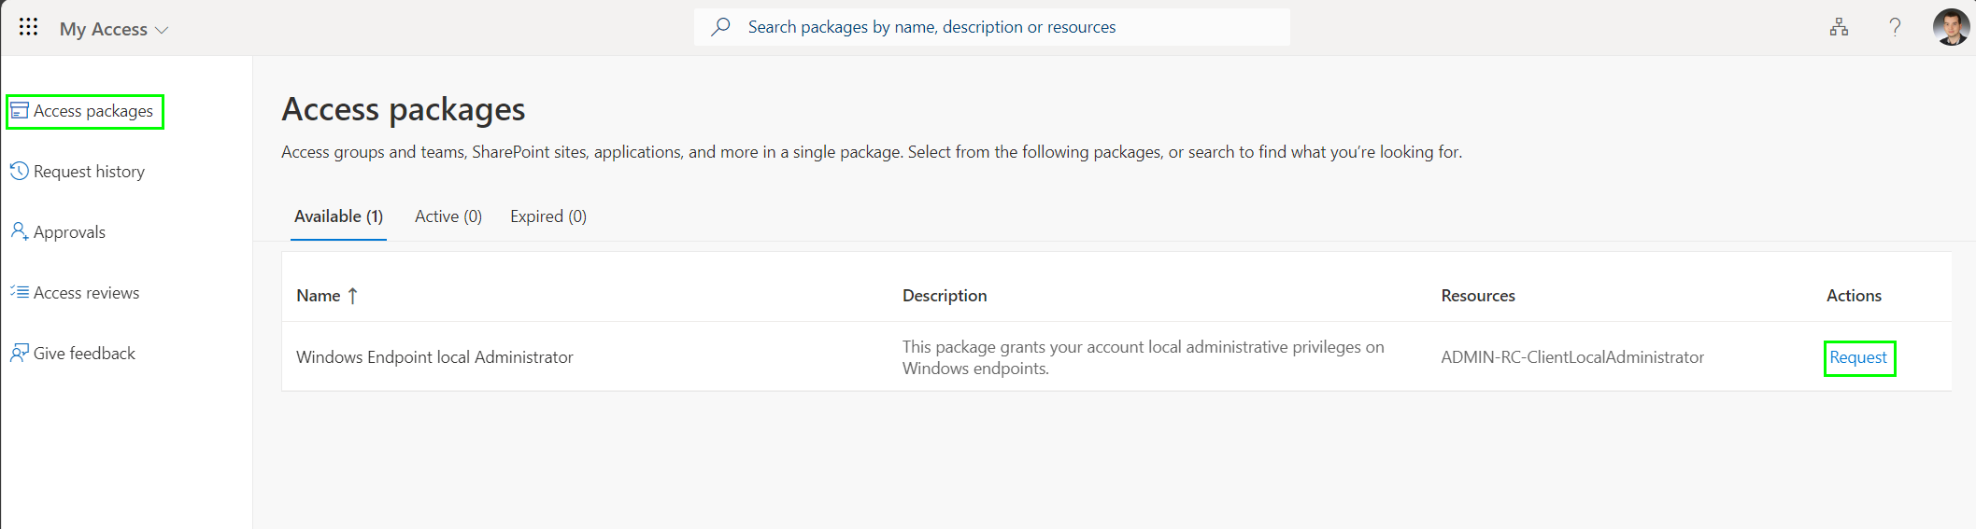The width and height of the screenshot is (1976, 529).
Task: Click the Give feedback icon
Action: click(x=20, y=353)
